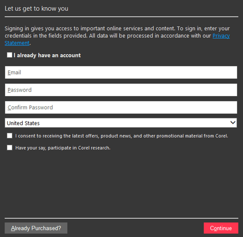This screenshot has height=237, width=243.
Task: Open the country dropdown showing United States
Action: (121, 123)
